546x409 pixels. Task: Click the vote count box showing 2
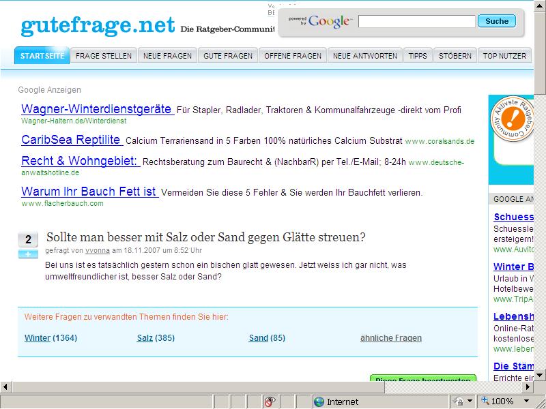[28, 239]
